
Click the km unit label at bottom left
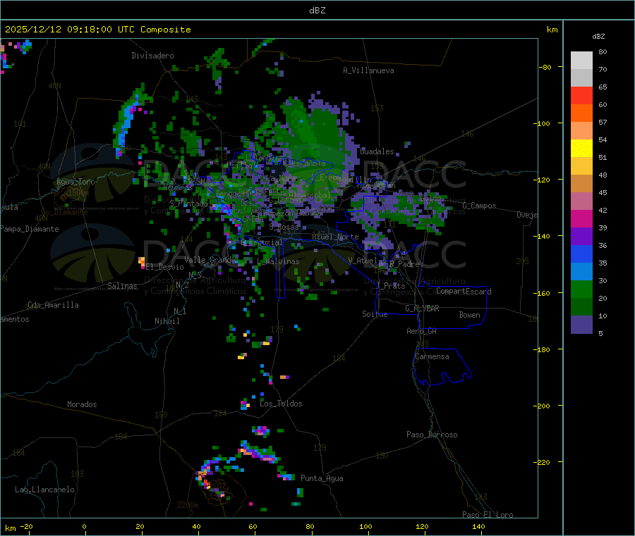pyautogui.click(x=10, y=528)
